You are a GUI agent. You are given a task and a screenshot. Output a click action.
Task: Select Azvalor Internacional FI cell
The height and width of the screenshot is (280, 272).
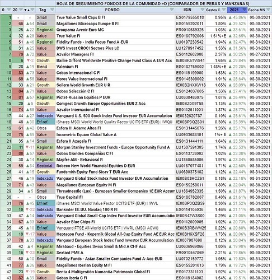coord(115,110)
